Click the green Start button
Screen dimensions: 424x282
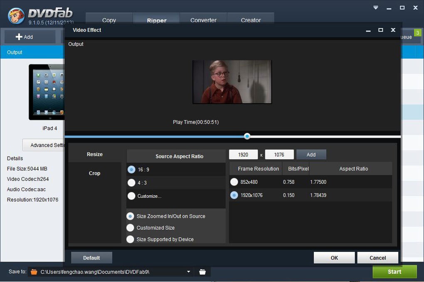[394, 272]
